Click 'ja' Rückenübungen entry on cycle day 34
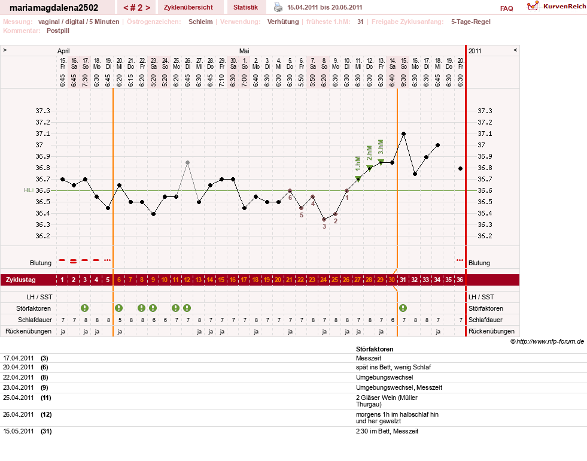This screenshot has height=461, width=587. [437, 332]
